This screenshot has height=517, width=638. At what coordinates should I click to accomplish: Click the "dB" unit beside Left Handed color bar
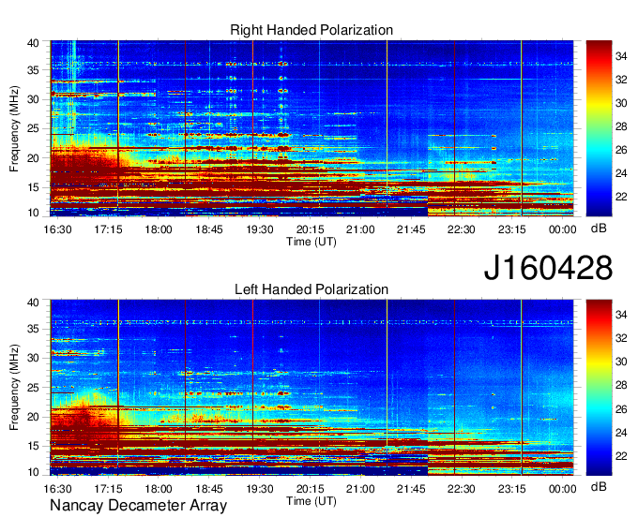coord(599,486)
